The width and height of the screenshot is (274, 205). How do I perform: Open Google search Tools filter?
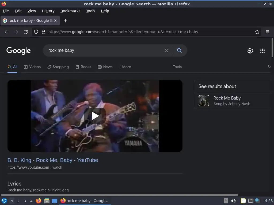(177, 67)
